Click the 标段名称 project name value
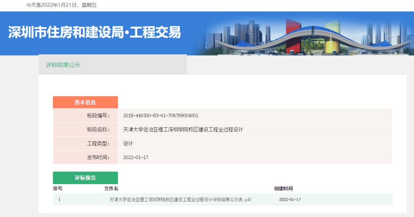414x217 pixels. pyautogui.click(x=183, y=130)
